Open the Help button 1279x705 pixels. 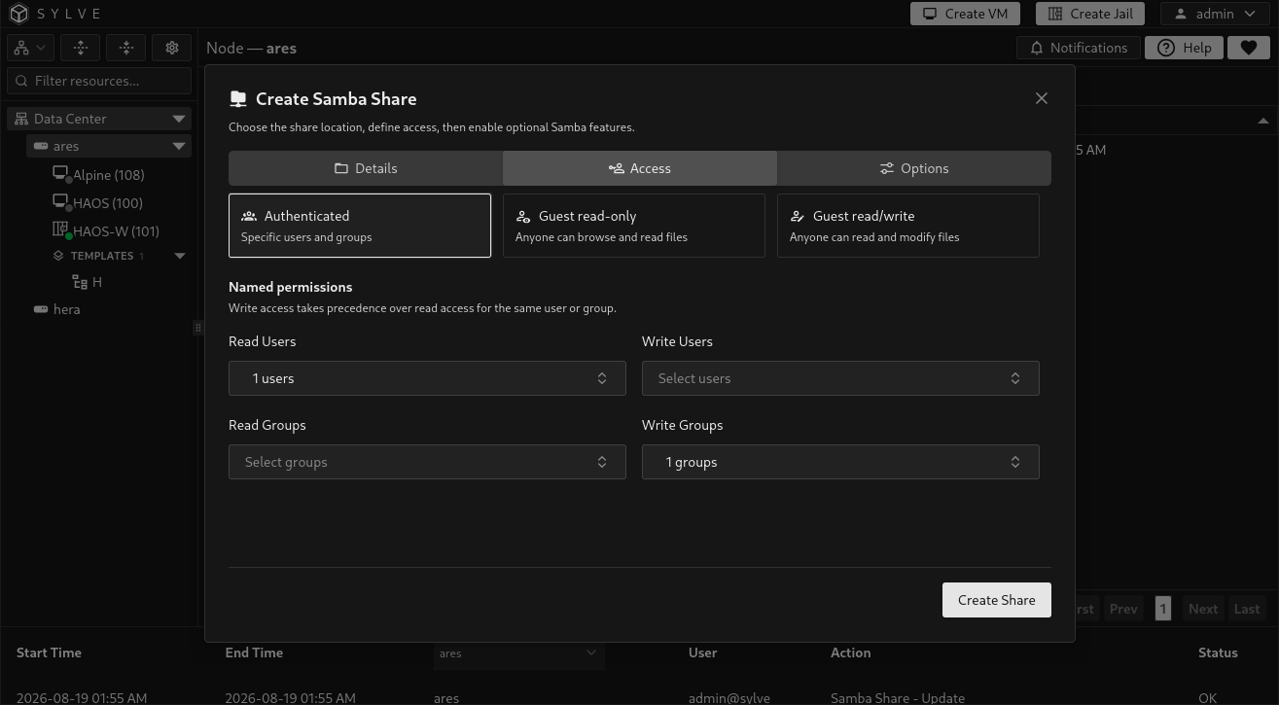coord(1184,48)
